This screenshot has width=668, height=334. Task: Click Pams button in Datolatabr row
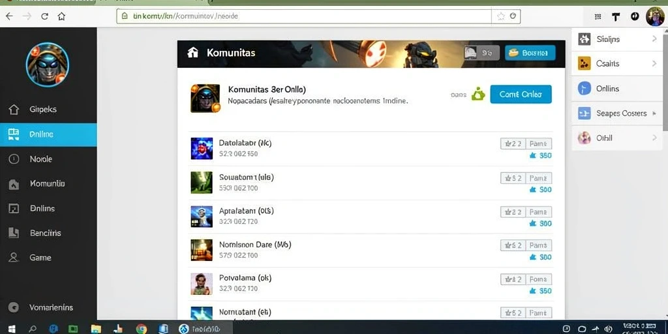[538, 144]
